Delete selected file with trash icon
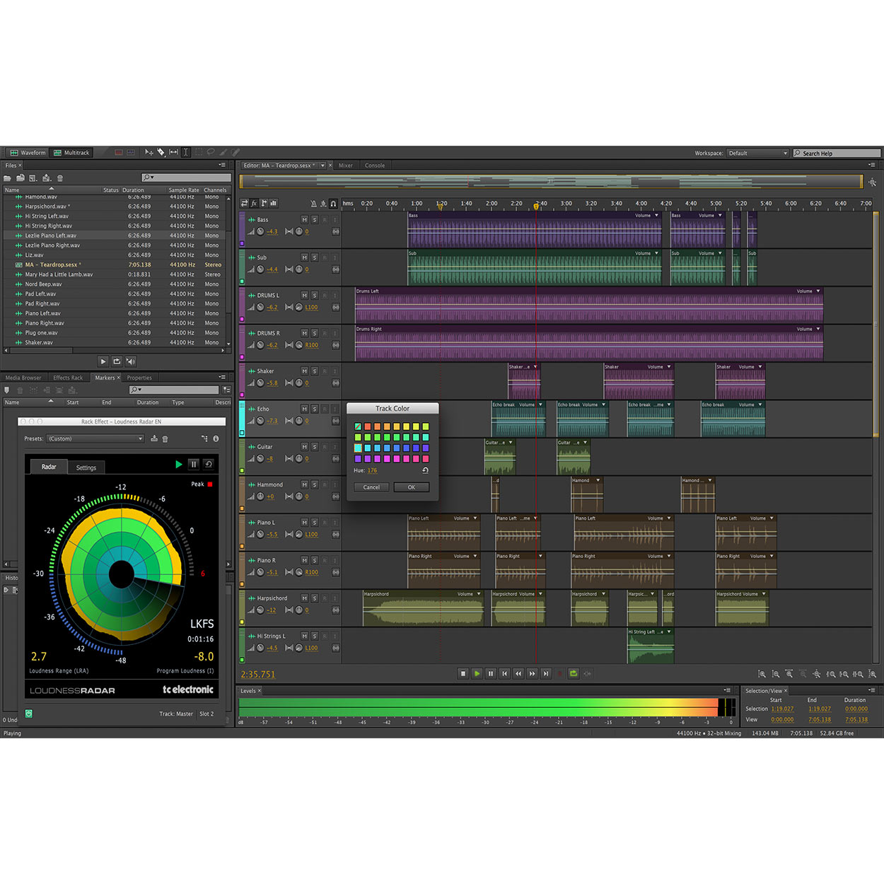The height and width of the screenshot is (884, 884). click(x=59, y=178)
